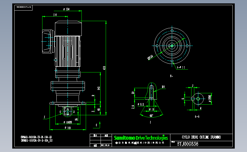247x152 pixels.
Task: Click the 48 vertical dimension
Action: click(99, 110)
